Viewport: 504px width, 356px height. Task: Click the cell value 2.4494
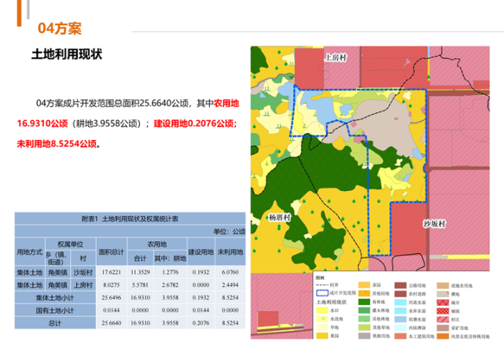(230, 285)
